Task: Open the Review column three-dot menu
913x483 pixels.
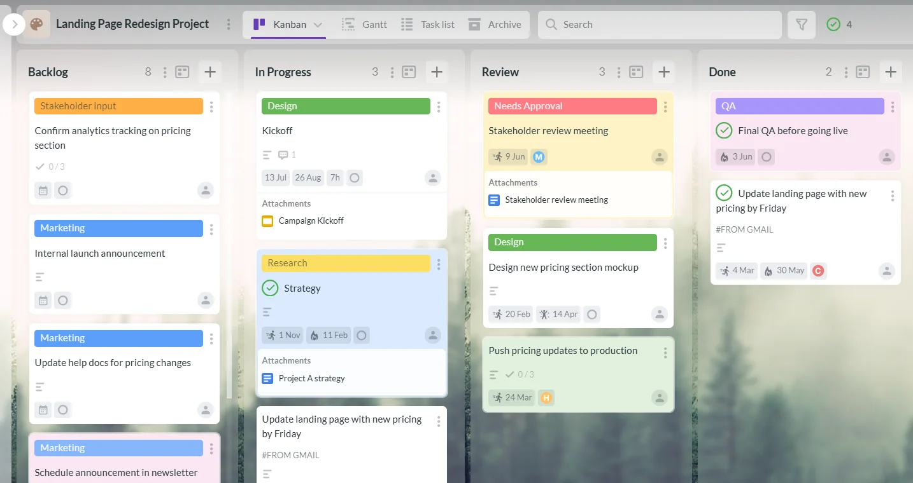Action: (x=618, y=72)
